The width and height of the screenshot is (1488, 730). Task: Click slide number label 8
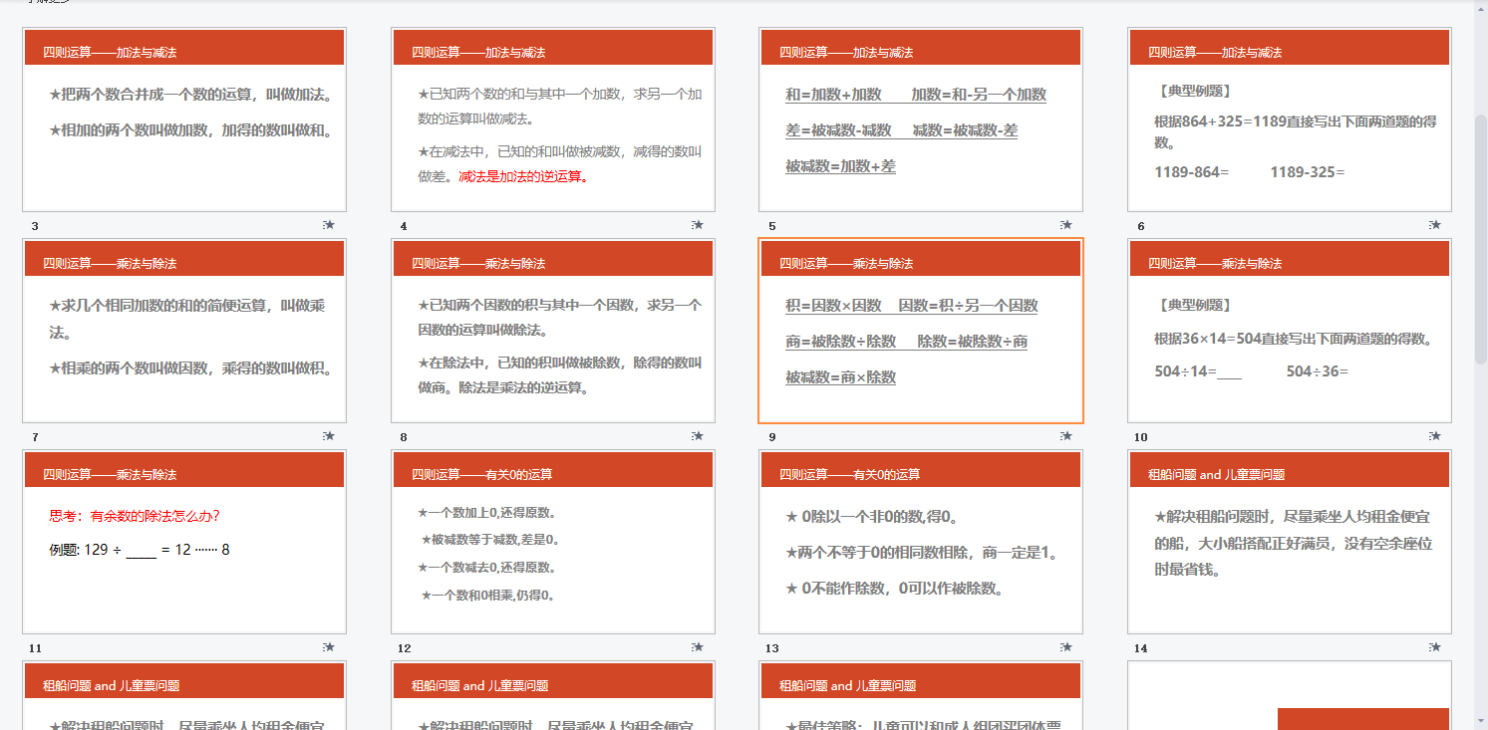[404, 437]
